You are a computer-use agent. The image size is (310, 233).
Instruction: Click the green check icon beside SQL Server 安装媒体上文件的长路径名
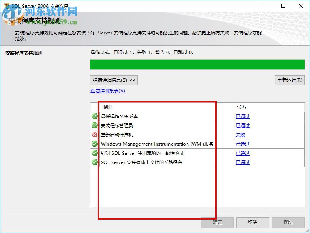click(x=94, y=162)
